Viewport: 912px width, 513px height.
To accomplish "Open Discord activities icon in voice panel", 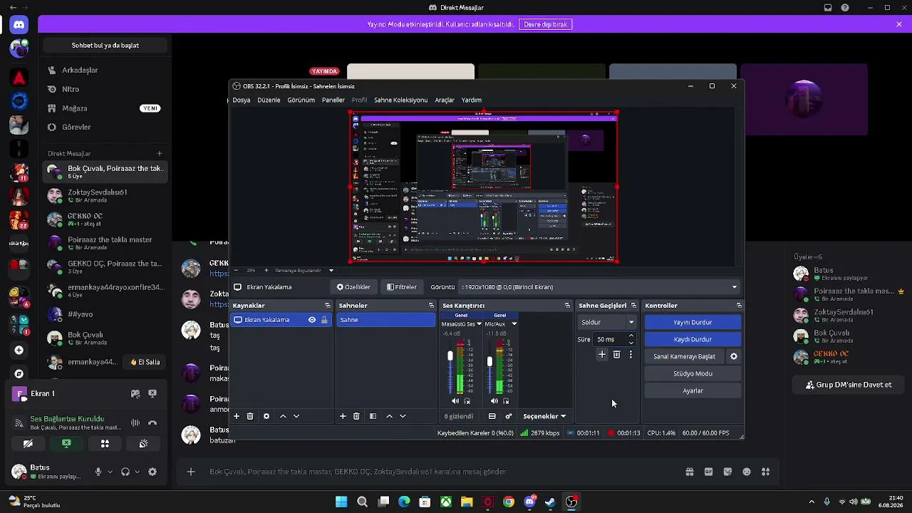I will 105,444.
